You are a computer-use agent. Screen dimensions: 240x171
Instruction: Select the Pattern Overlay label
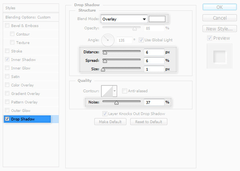[24, 102]
